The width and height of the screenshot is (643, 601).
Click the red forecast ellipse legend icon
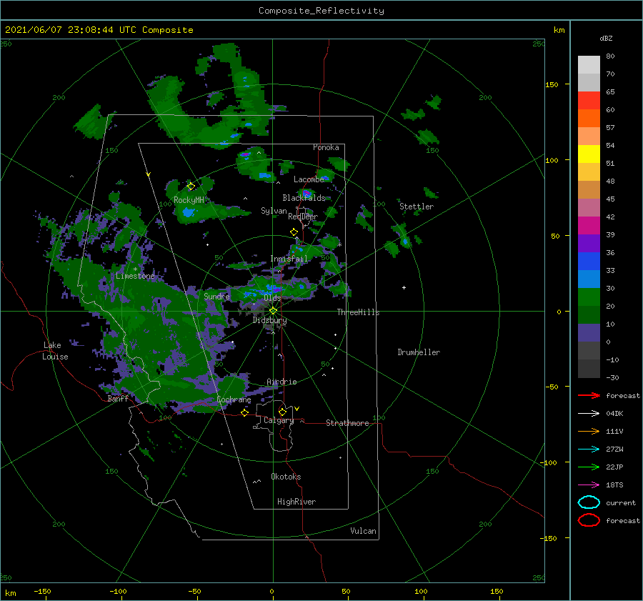(x=589, y=520)
